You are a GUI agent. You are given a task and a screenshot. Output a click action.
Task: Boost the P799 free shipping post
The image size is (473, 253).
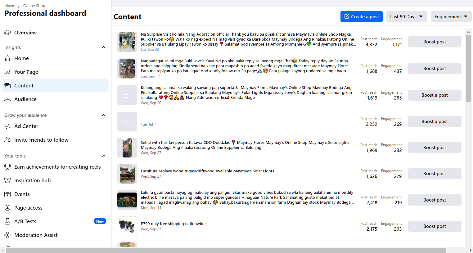pyautogui.click(x=435, y=226)
